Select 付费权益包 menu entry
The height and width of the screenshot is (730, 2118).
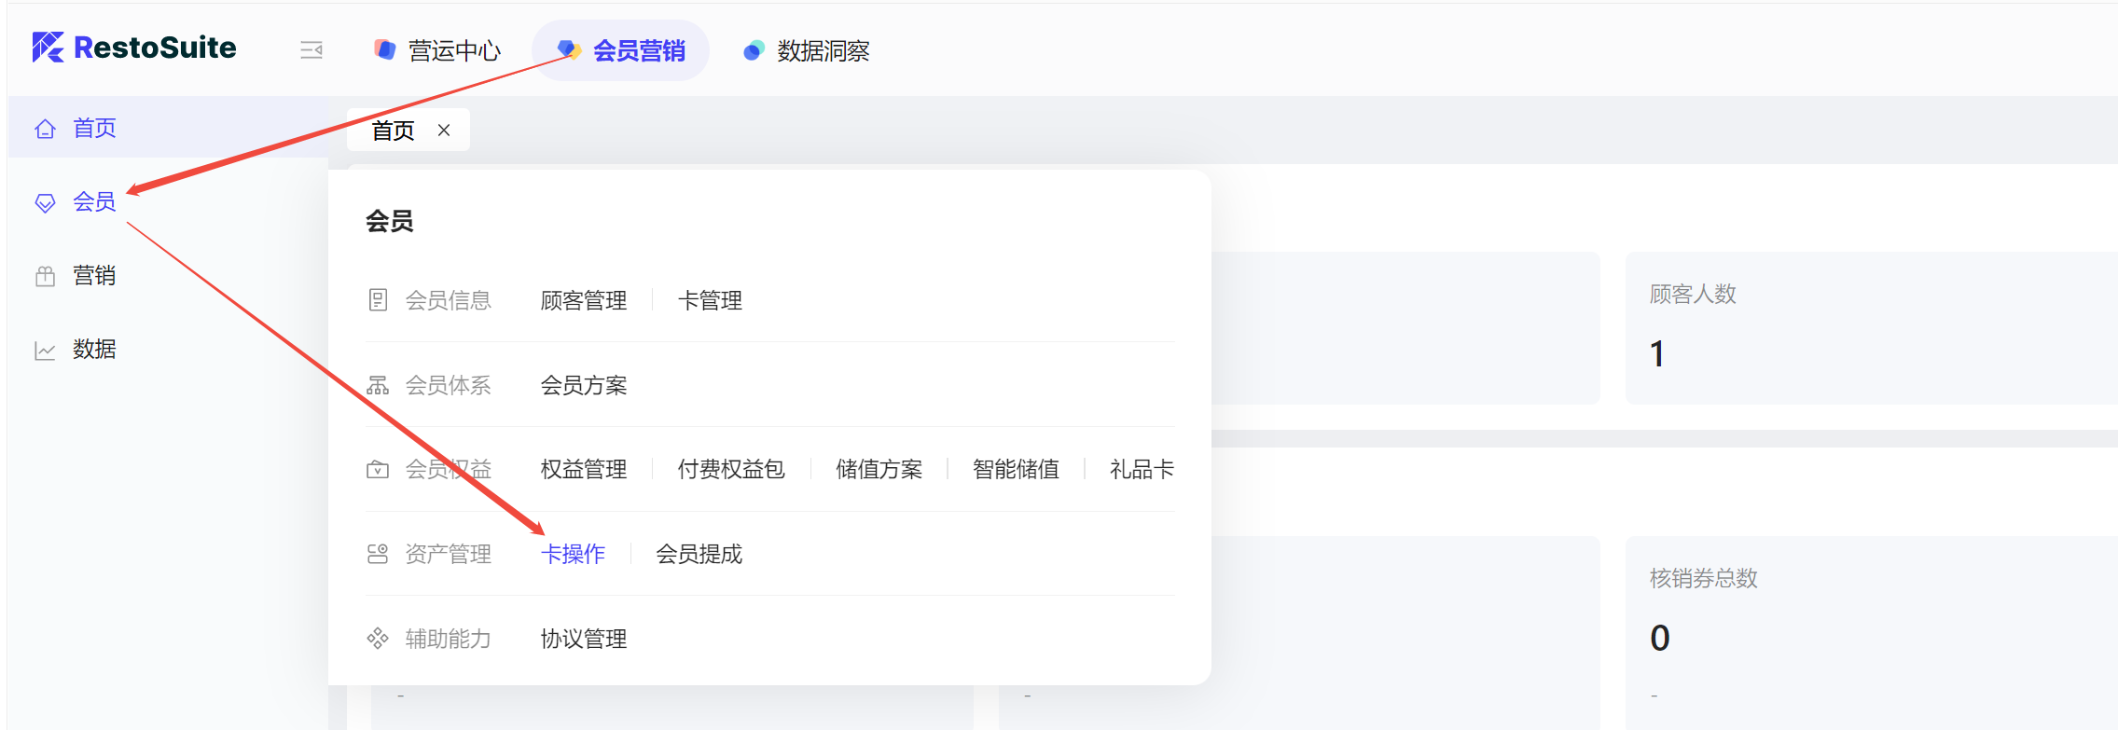(x=730, y=469)
